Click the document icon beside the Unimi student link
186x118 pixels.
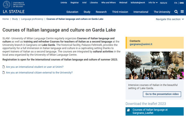pyautogui.click(x=3, y=67)
